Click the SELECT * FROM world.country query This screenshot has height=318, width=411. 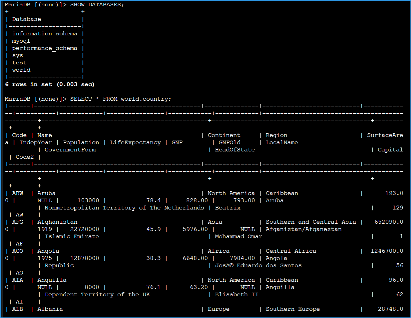pos(120,99)
